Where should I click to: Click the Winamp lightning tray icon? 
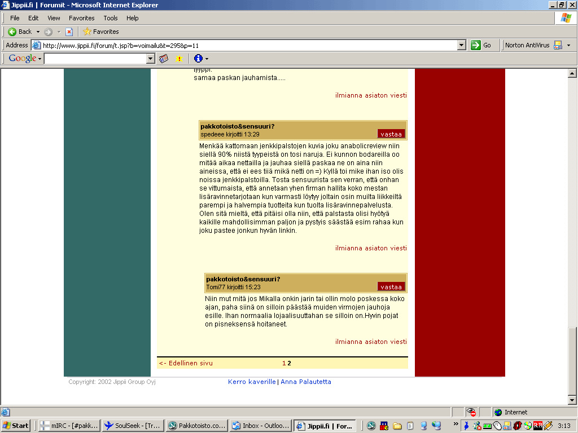[x=548, y=426]
